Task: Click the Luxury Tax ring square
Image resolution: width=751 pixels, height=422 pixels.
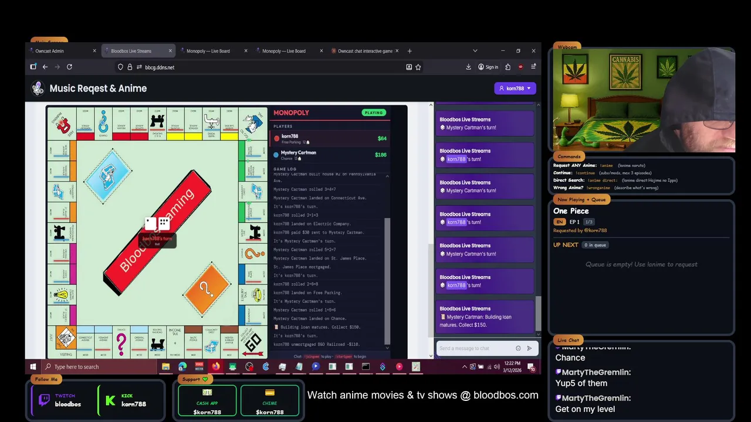Action: [252, 295]
